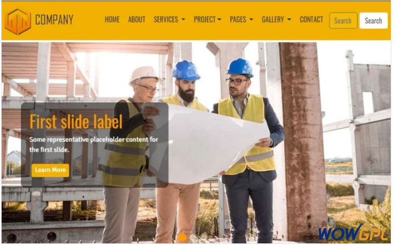Click the Learn More button

point(50,170)
